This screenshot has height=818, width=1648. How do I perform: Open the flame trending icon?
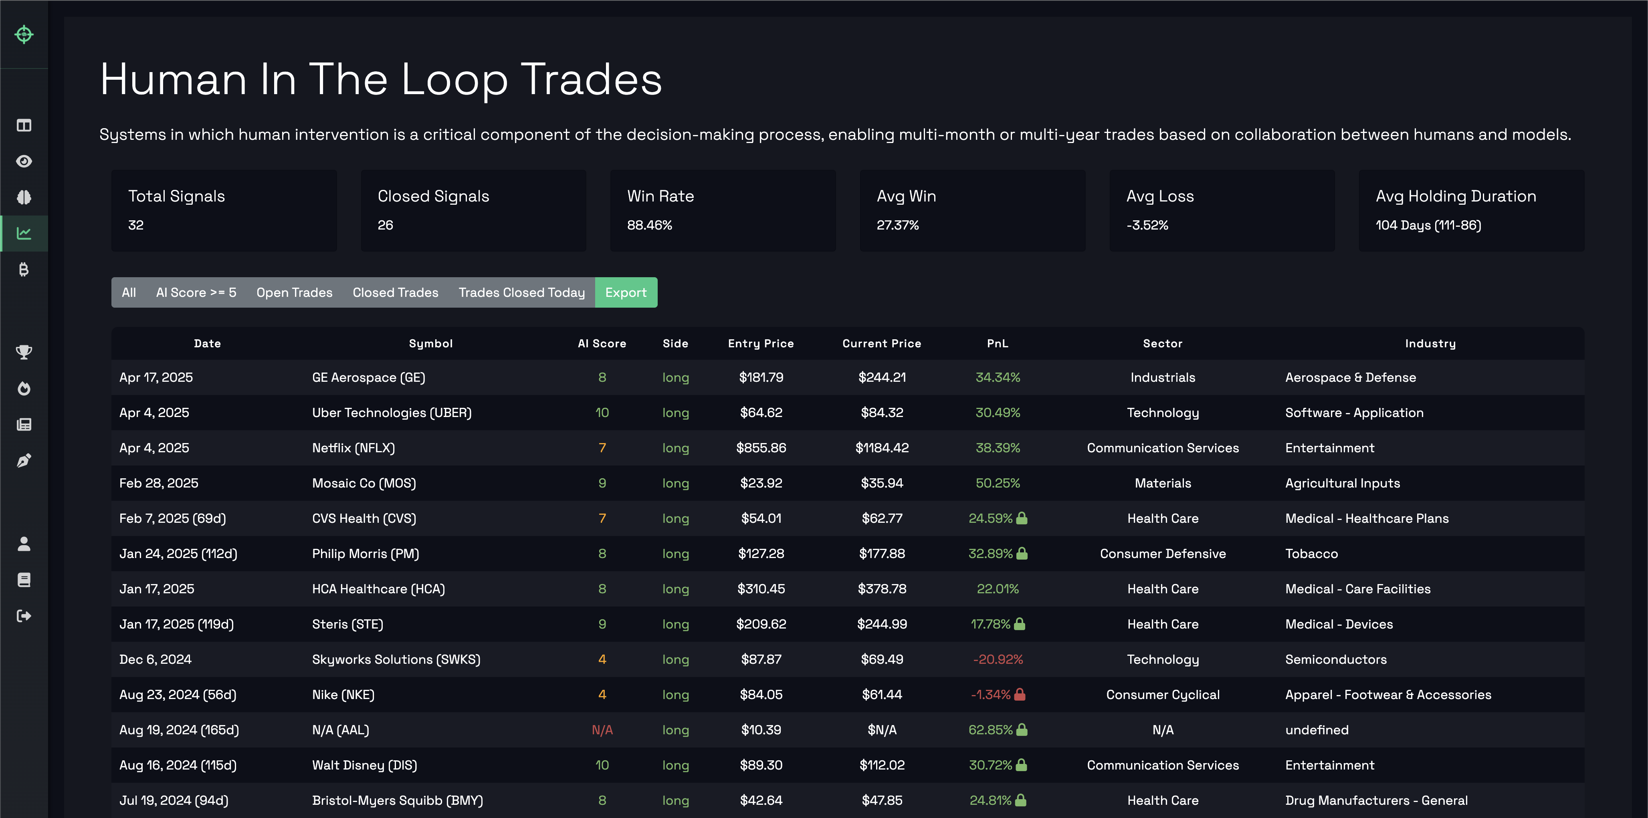click(x=24, y=388)
